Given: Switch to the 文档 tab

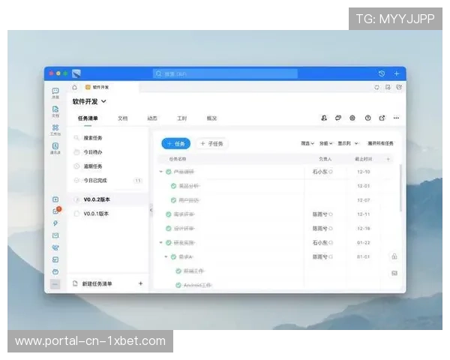Looking at the screenshot, I should tap(123, 118).
